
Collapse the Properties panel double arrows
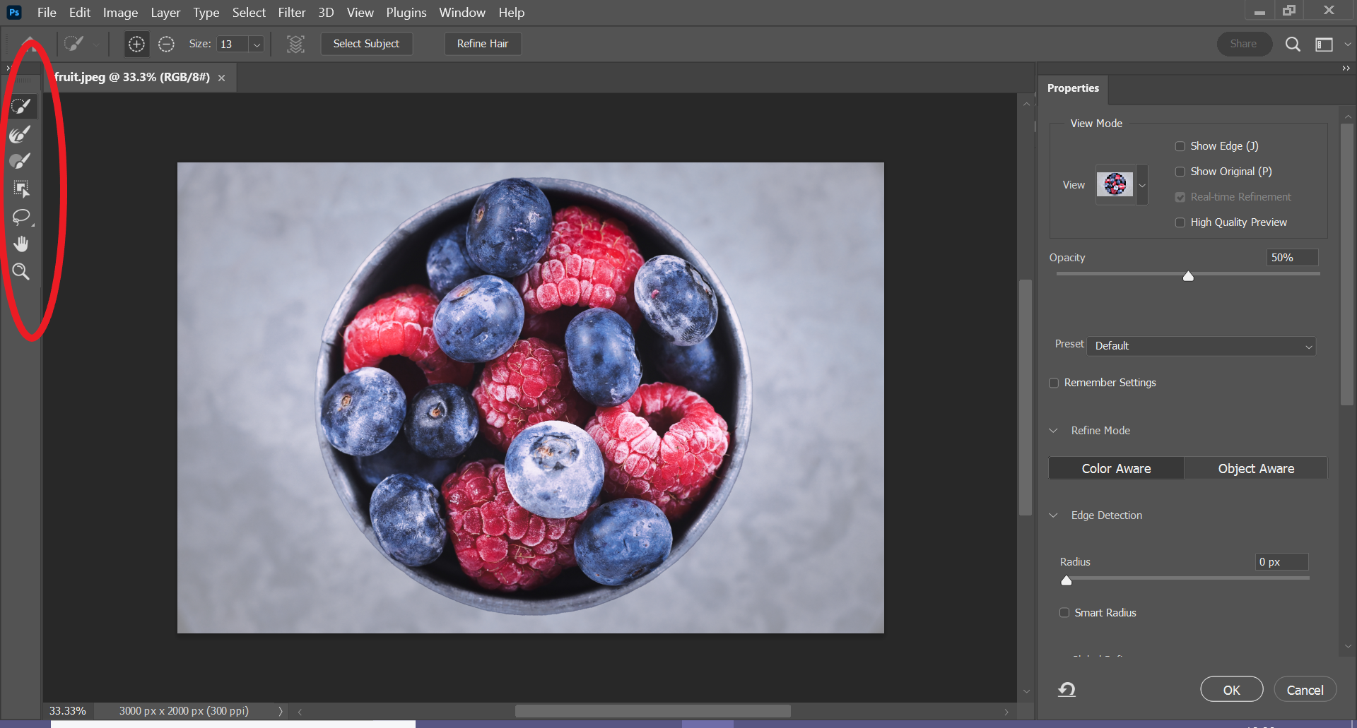[1346, 68]
